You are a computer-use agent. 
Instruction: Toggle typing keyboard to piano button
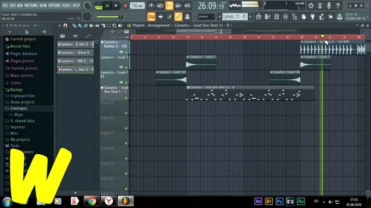tap(151, 17)
